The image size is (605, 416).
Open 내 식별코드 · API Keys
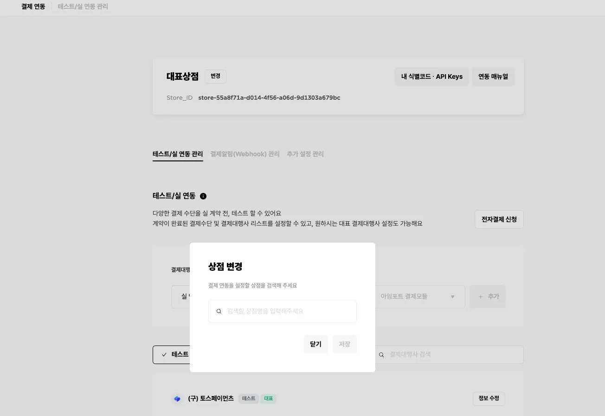431,77
